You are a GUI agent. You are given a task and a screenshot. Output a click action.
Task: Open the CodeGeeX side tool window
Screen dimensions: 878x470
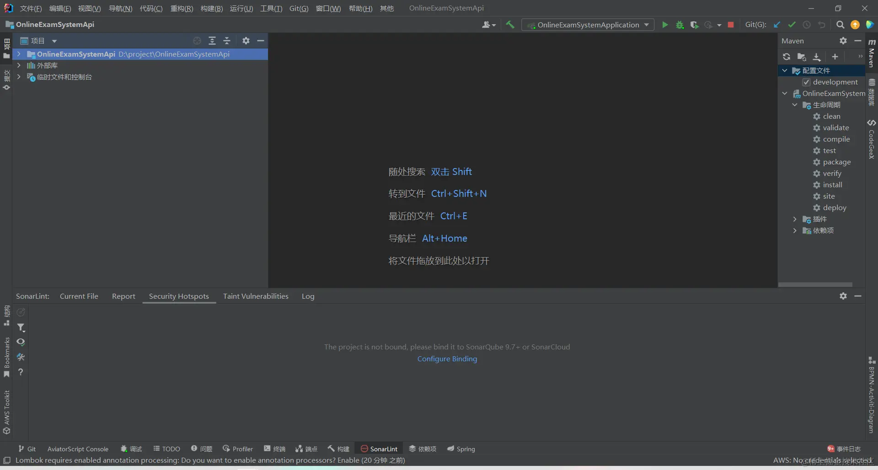[x=872, y=139]
